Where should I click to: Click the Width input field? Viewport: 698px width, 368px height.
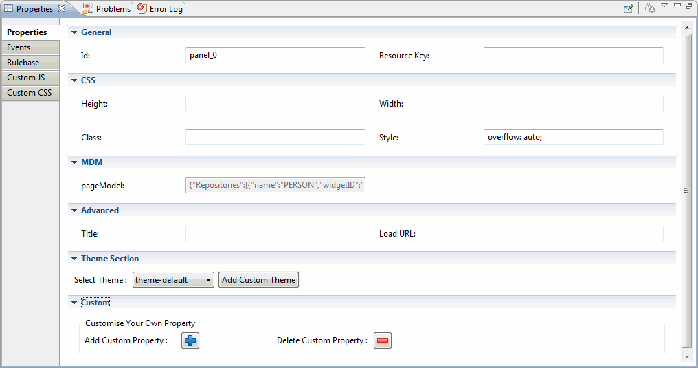574,103
